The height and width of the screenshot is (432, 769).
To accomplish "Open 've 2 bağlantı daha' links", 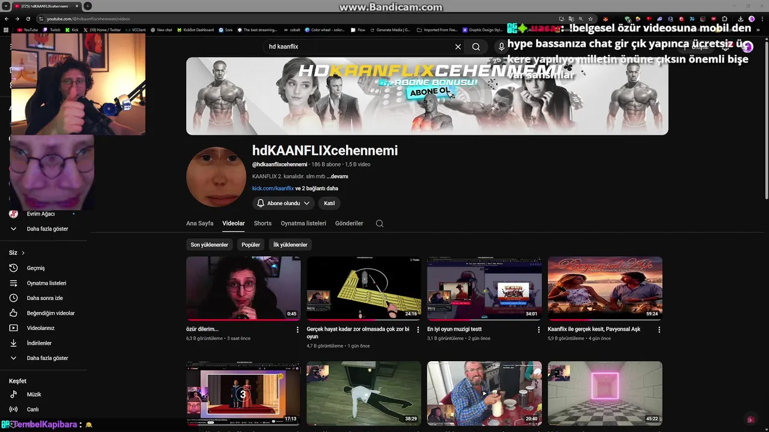I will 317,188.
